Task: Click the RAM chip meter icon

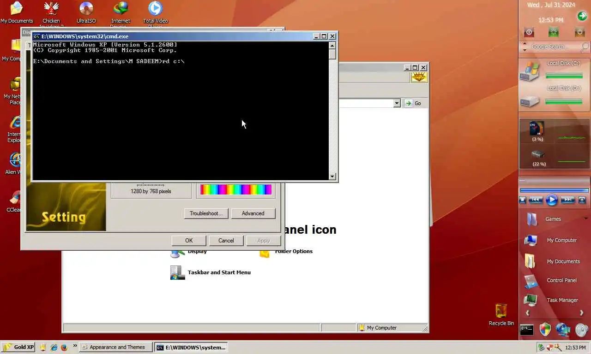Action: point(538,154)
